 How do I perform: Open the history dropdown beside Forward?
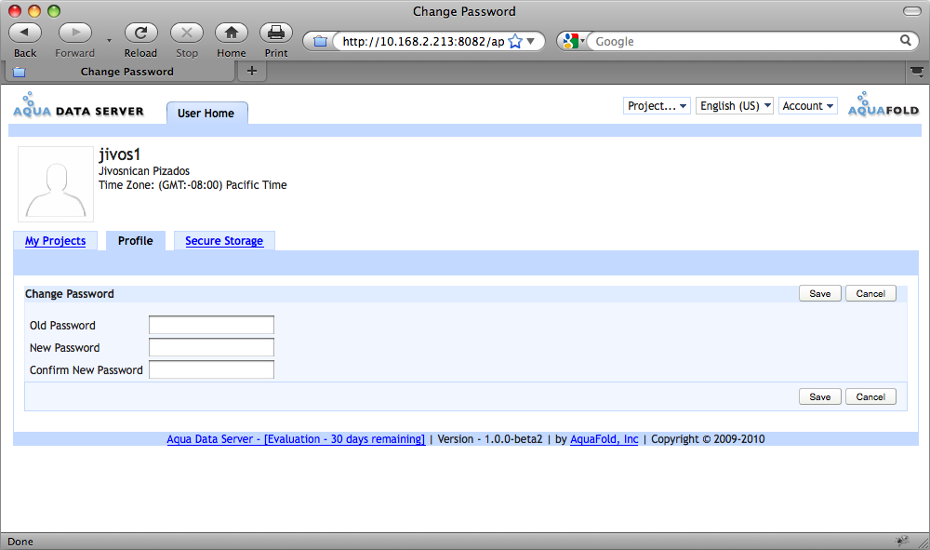click(x=109, y=40)
